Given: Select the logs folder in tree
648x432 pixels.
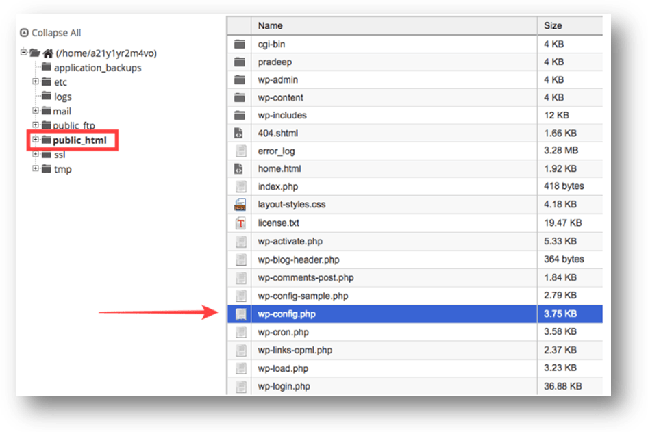Looking at the screenshot, I should [63, 97].
